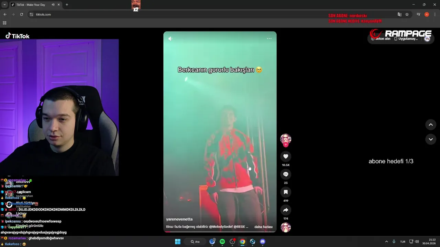Open the Chrome profile avatar
440x247 pixels.
[427, 14]
